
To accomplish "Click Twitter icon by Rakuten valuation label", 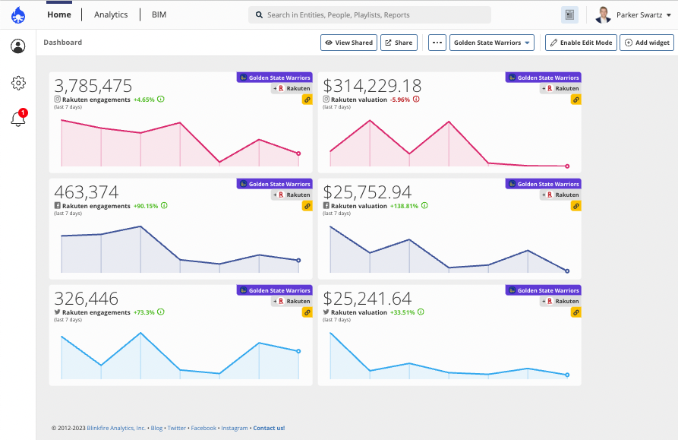I will (x=326, y=312).
